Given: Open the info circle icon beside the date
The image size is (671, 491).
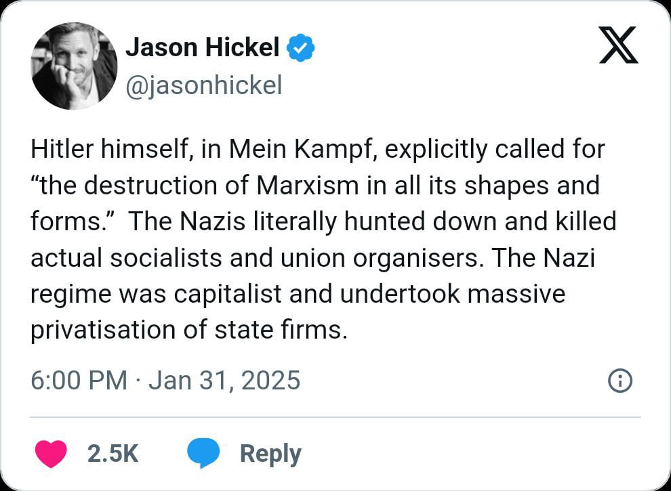Looking at the screenshot, I should (x=620, y=381).
